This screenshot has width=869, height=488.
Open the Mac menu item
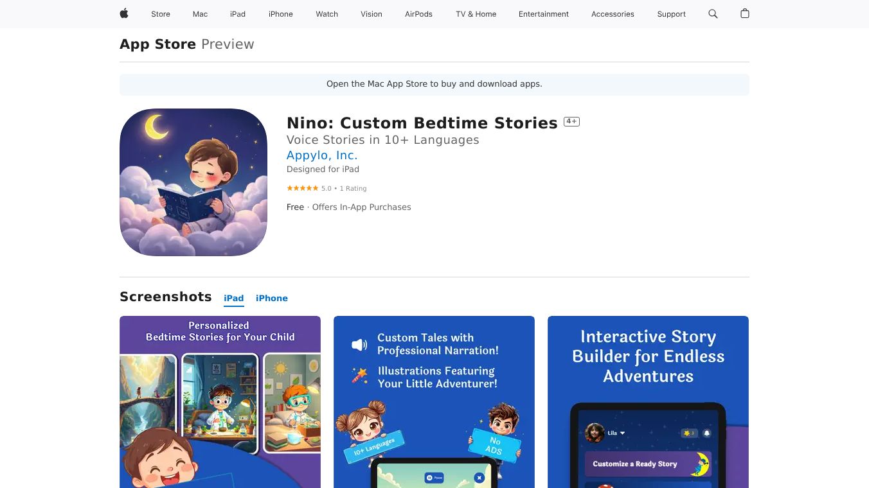pyautogui.click(x=201, y=14)
